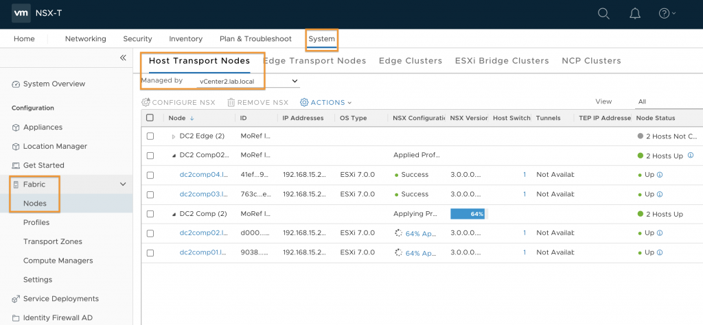Collapse the sidebar with double chevron
This screenshot has height=325, width=703.
pyautogui.click(x=124, y=58)
